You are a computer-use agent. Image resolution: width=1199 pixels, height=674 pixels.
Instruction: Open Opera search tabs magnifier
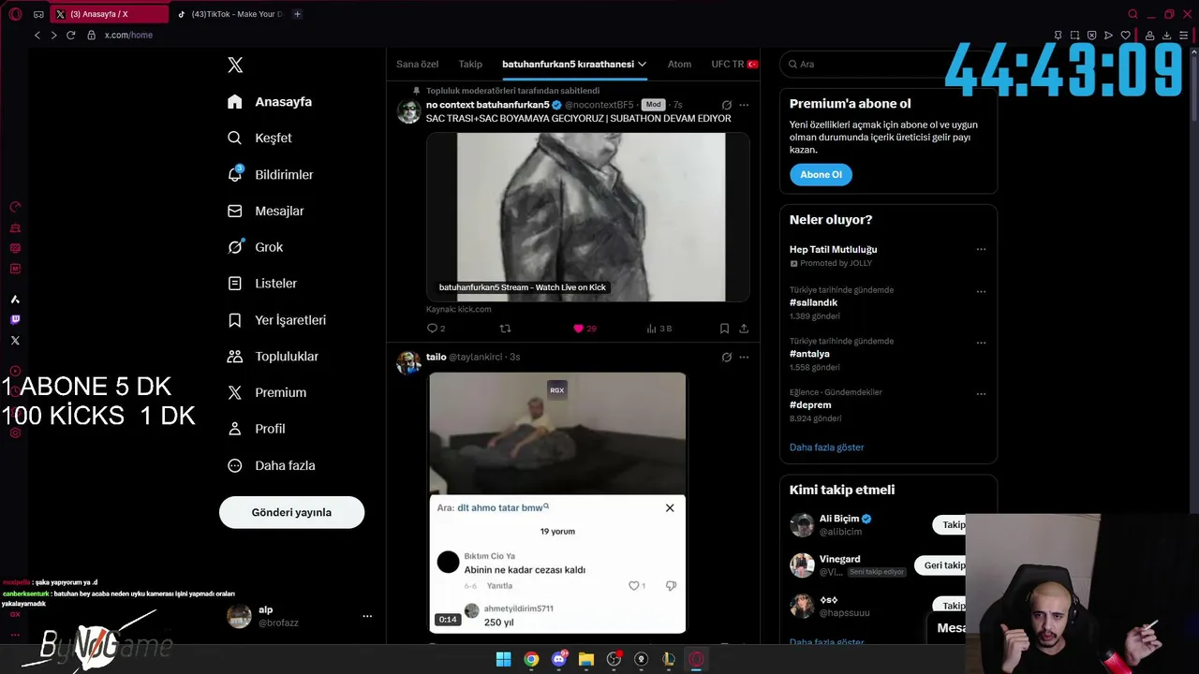tap(1132, 14)
